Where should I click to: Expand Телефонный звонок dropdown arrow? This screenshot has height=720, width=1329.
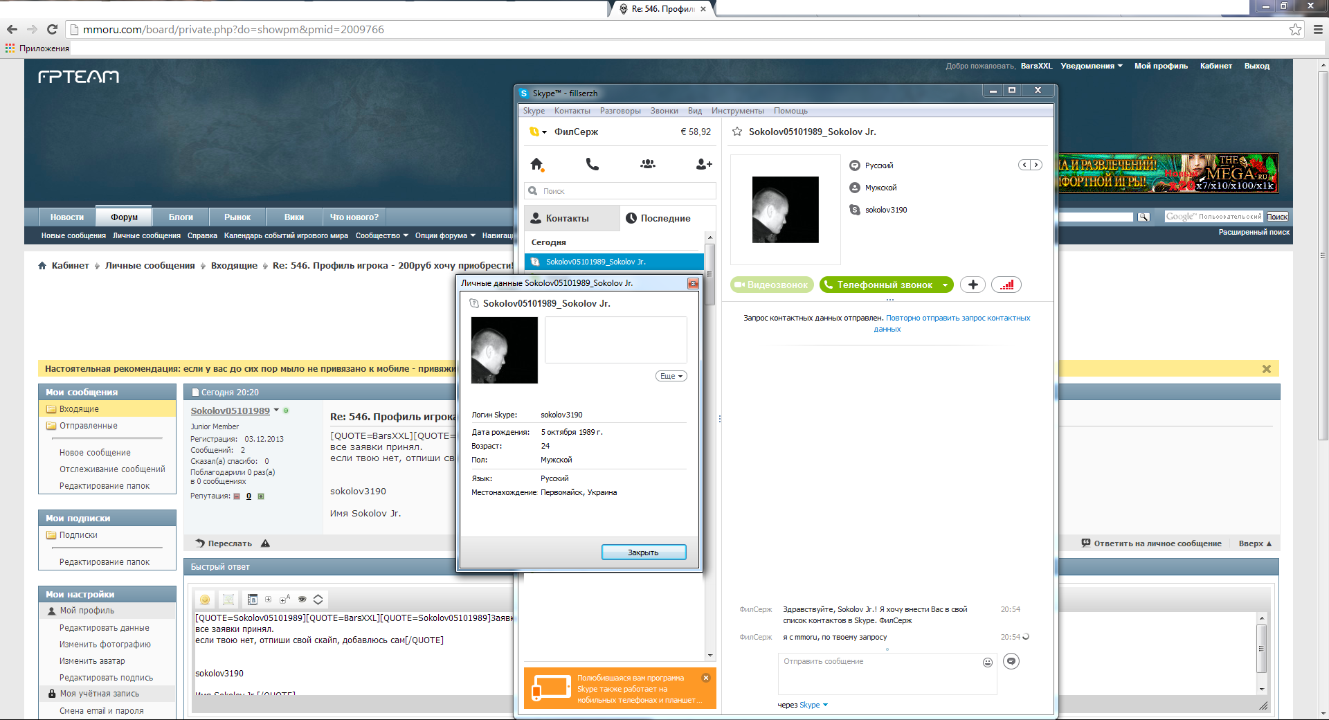point(945,285)
